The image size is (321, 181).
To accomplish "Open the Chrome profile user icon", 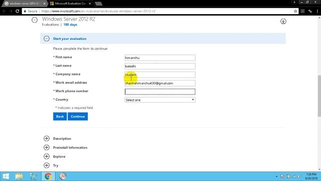I will (x=294, y=2).
